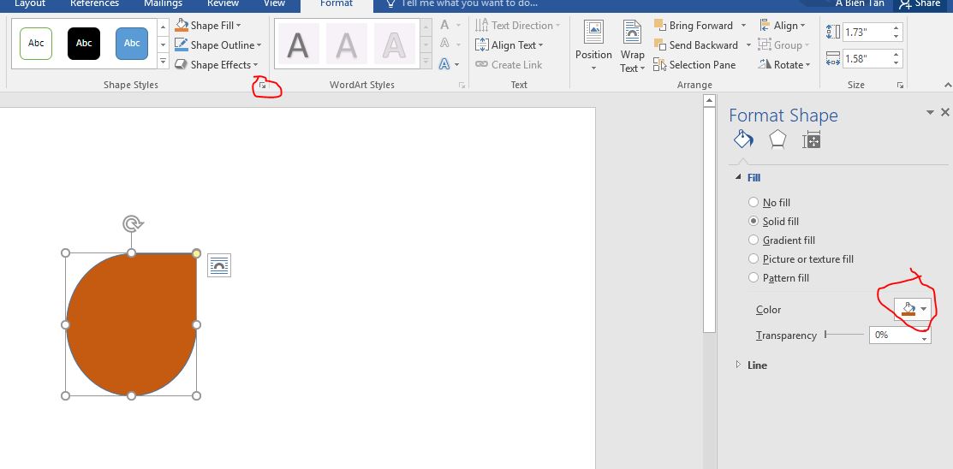Click the Shape Outline pencil icon
953x469 pixels.
tap(182, 45)
